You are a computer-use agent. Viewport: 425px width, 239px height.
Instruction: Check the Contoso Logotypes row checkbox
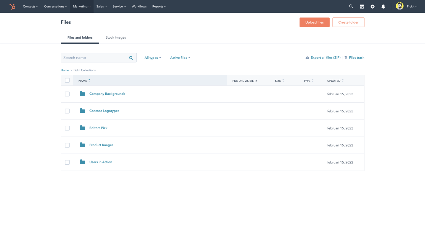(x=67, y=111)
